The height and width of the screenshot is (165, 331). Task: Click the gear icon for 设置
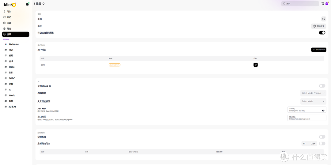tap(4, 34)
